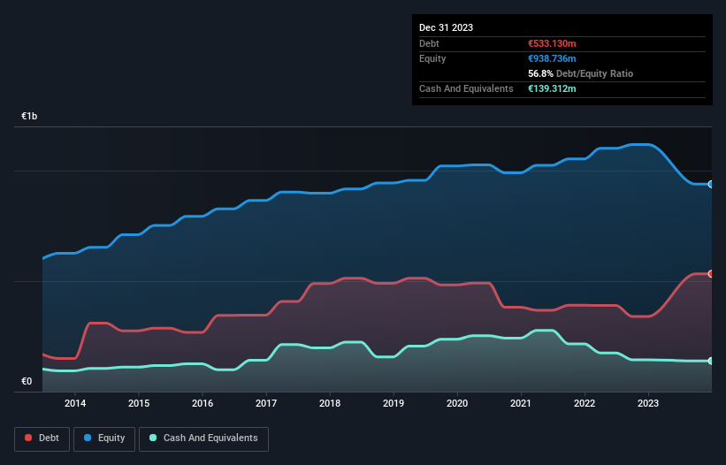Toggle Cash And Equivalents legend button
Screen dimensions: 726x465
[203, 438]
